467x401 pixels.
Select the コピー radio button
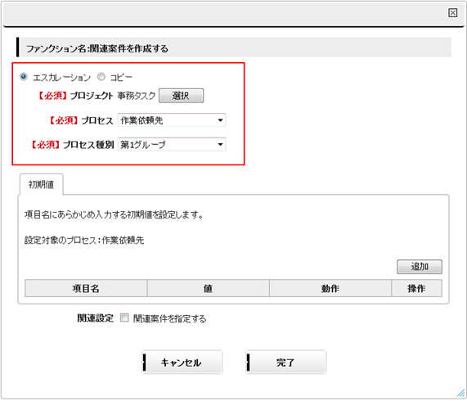101,77
